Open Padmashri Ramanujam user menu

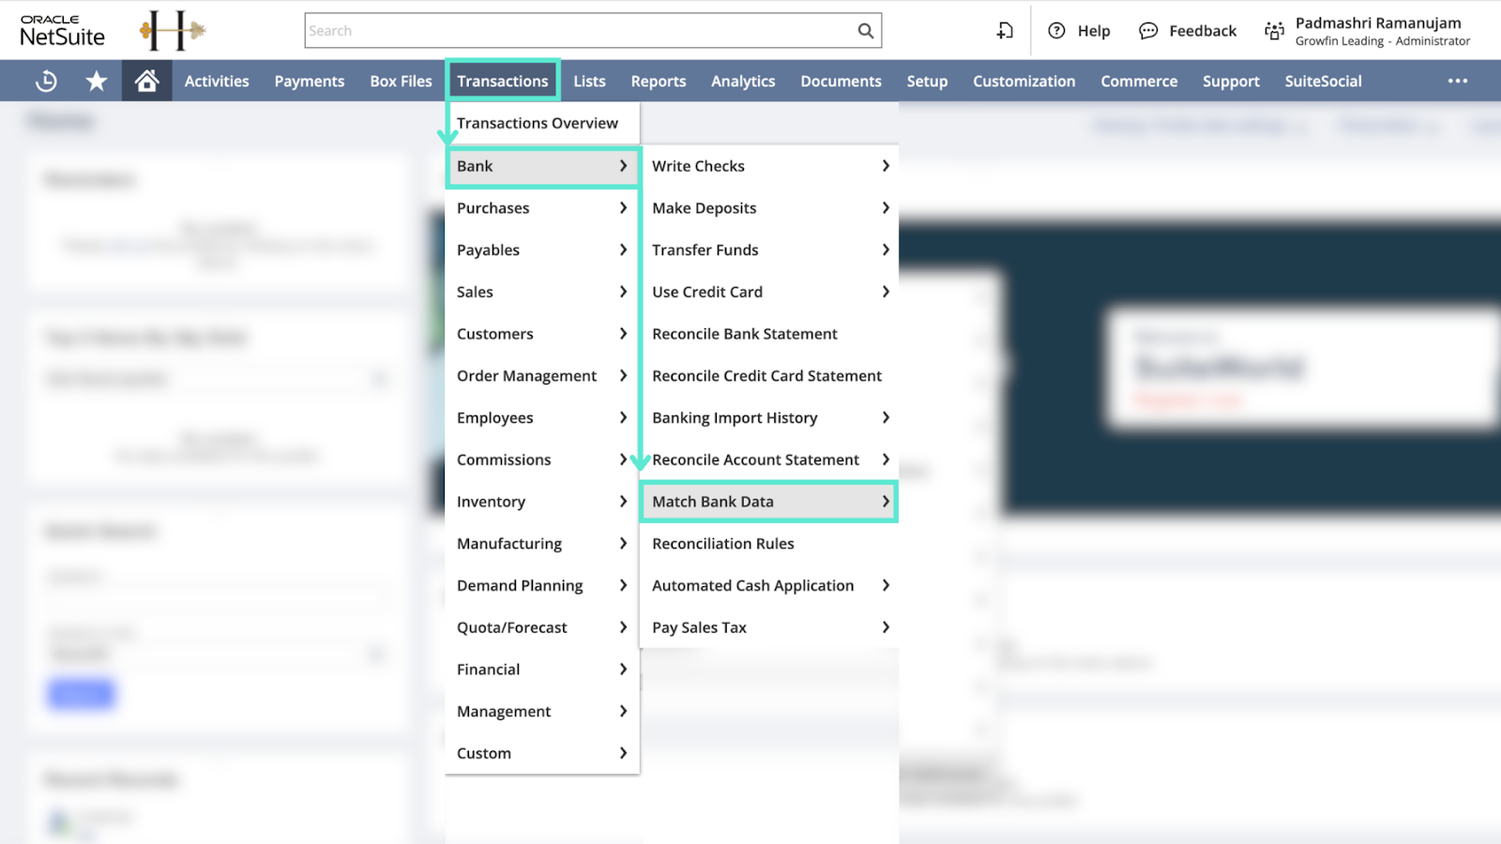(x=1381, y=31)
